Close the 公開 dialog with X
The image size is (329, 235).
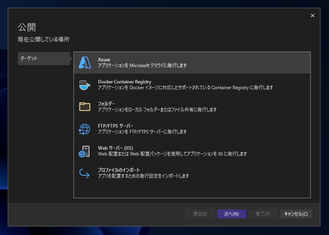[x=313, y=15]
